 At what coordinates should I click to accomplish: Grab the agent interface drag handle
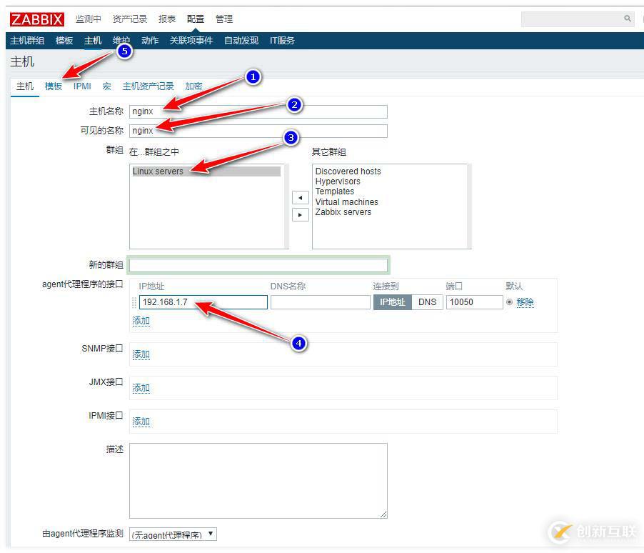[134, 302]
